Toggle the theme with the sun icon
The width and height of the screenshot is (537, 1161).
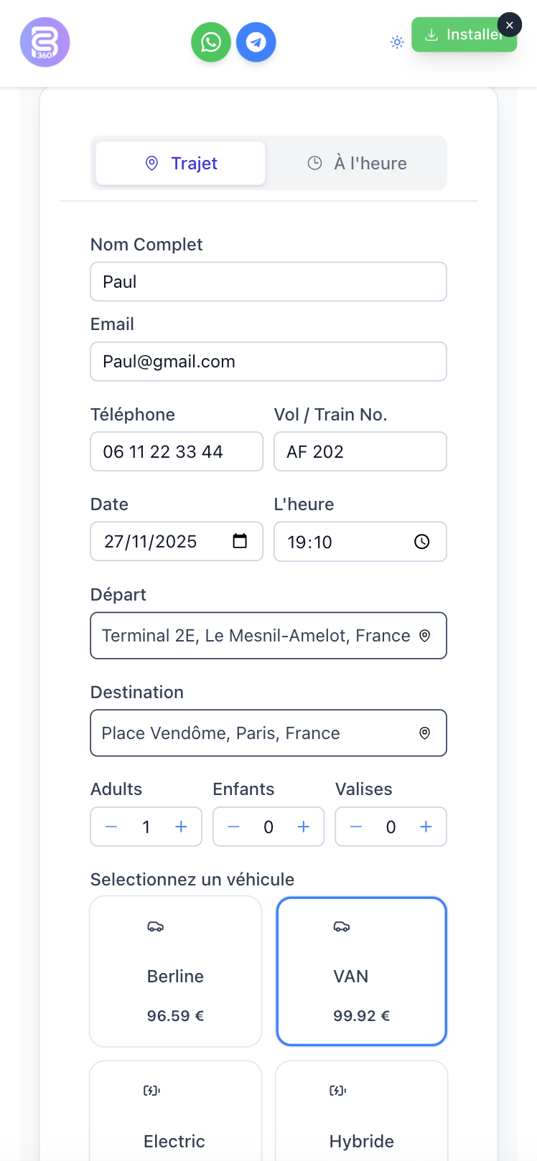(397, 42)
